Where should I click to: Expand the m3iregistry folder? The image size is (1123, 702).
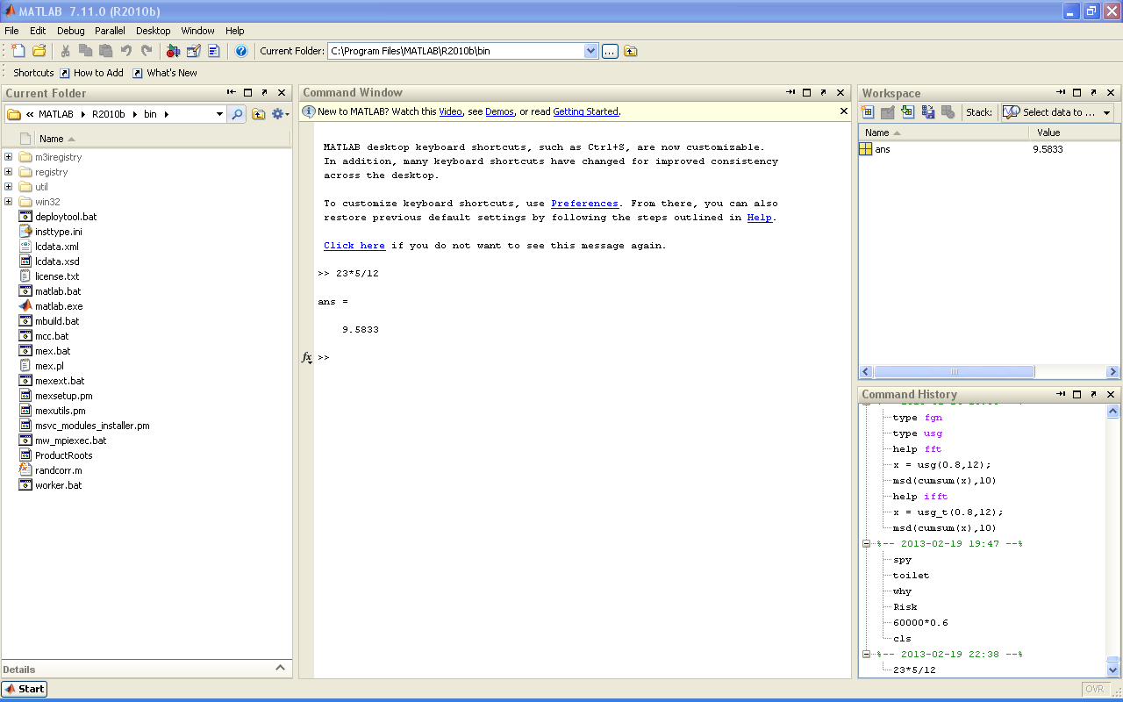pos(8,157)
